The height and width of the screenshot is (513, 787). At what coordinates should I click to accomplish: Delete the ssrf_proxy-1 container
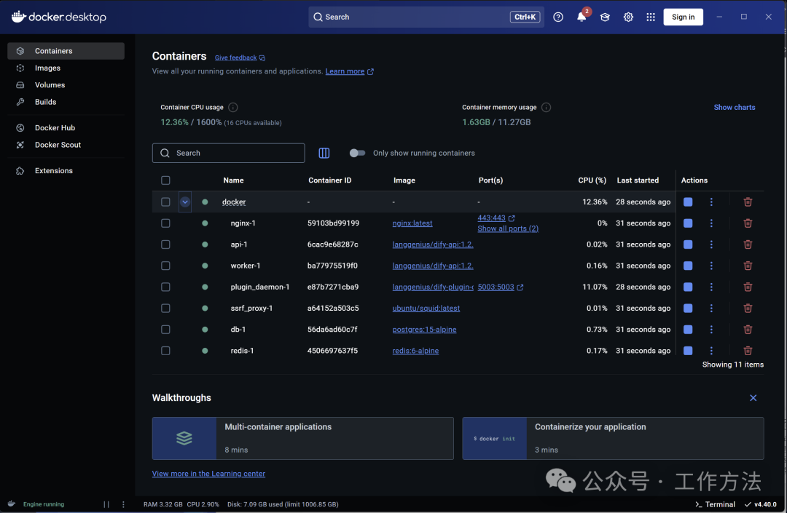pos(748,308)
